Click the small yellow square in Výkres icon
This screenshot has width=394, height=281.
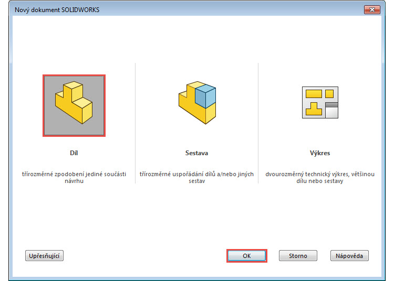[x=329, y=94]
